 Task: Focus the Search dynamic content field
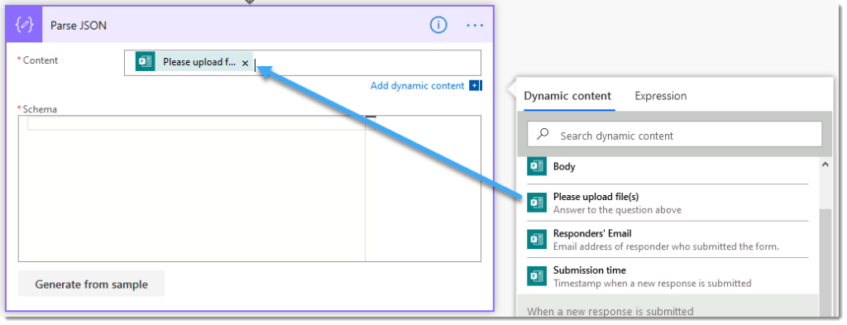(675, 135)
